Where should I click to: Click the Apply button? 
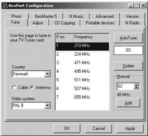[130, 128]
